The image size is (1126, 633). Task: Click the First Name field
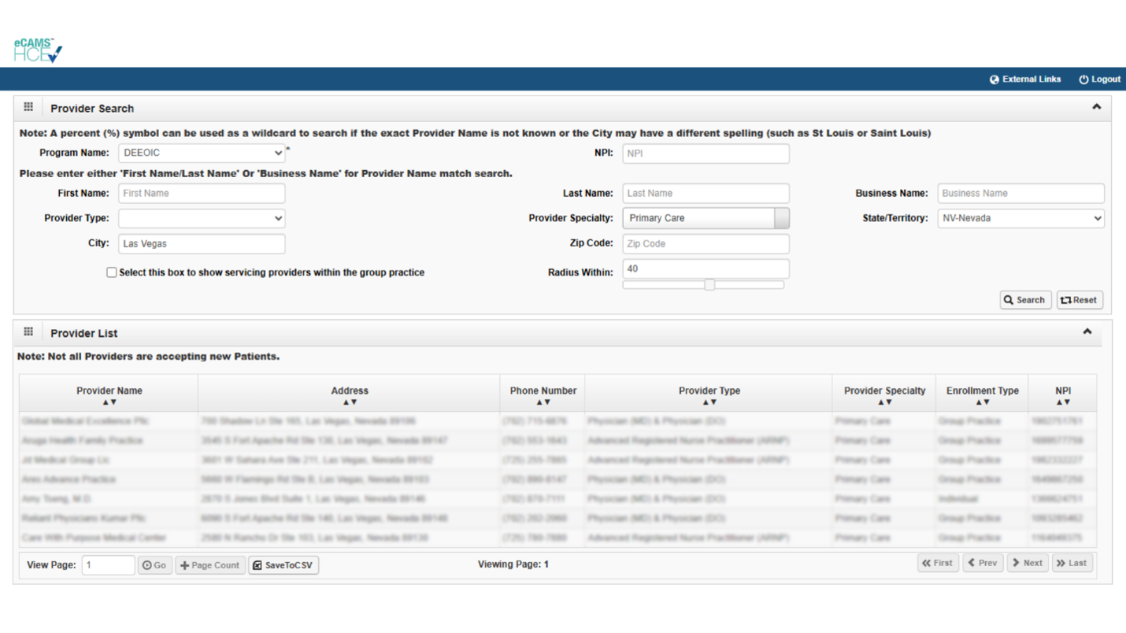[x=202, y=193]
